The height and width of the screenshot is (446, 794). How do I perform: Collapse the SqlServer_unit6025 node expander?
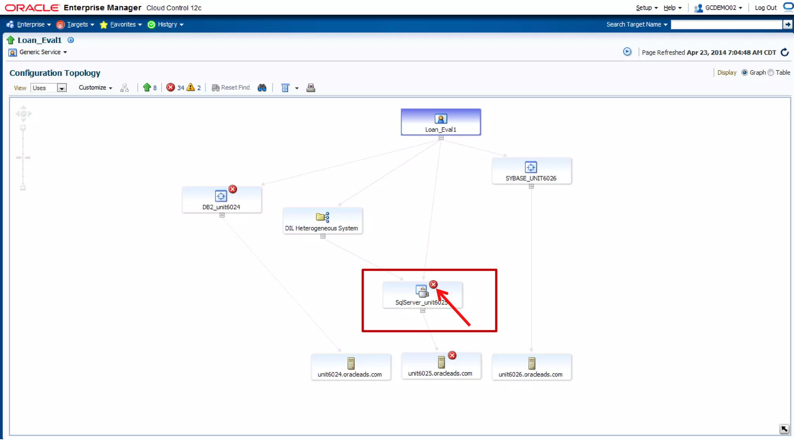[x=423, y=311]
